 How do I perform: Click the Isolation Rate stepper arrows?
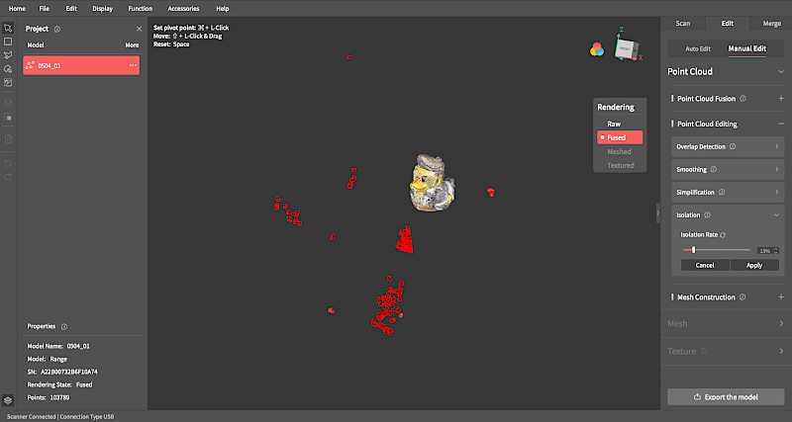(776, 251)
